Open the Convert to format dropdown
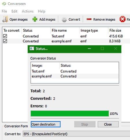The height and width of the screenshot is (140, 130). 76,134
